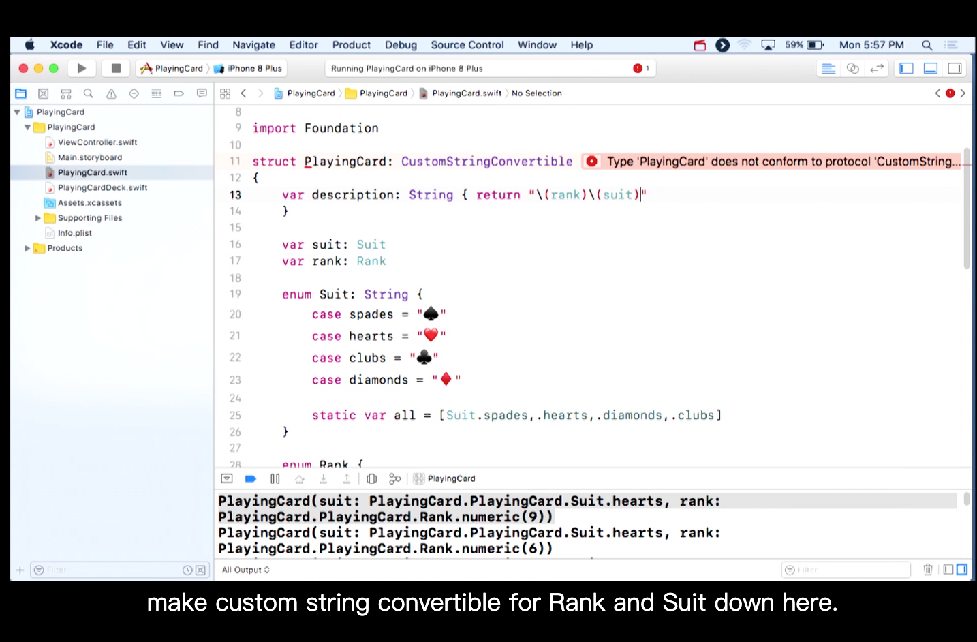The height and width of the screenshot is (642, 977).
Task: Open the PlayingCard scheme selector
Action: [172, 68]
